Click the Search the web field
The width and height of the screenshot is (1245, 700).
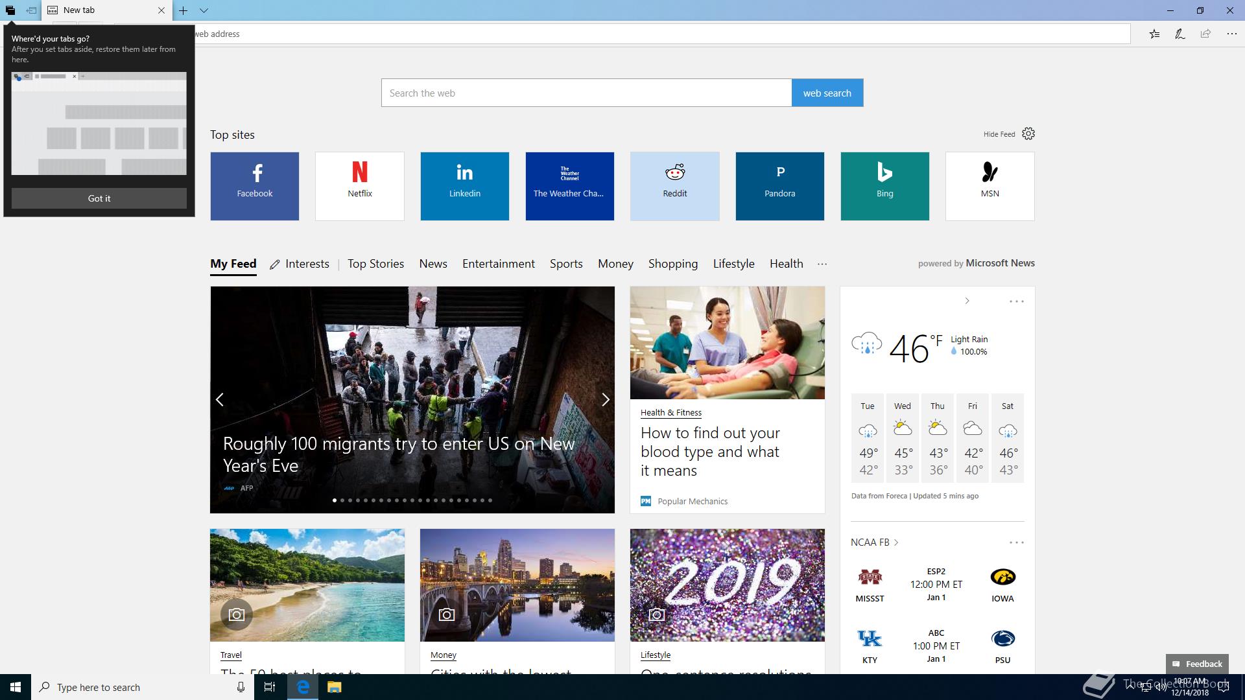[x=586, y=93]
